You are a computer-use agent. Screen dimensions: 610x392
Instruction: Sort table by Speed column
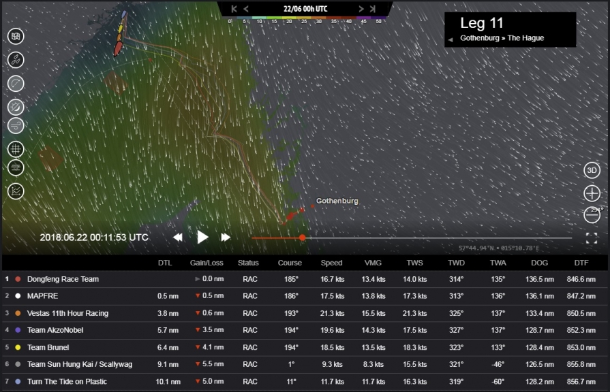click(x=331, y=263)
